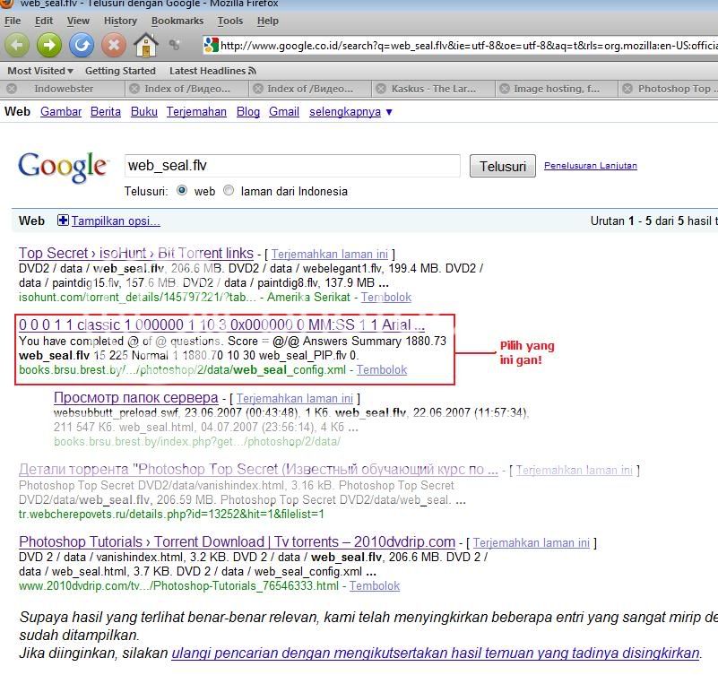Image resolution: width=718 pixels, height=675 pixels.
Task: Open the Berita link
Action: pyautogui.click(x=106, y=112)
